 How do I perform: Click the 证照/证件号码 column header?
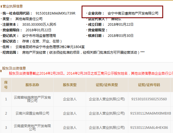(x=149, y=85)
